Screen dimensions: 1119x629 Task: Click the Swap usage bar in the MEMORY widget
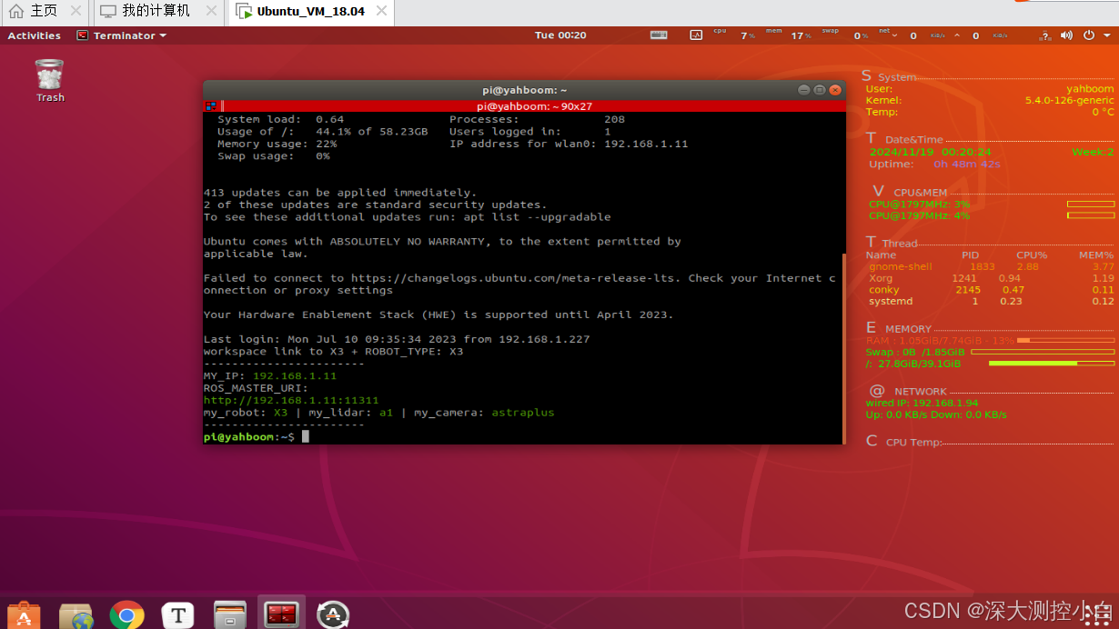[1043, 351]
